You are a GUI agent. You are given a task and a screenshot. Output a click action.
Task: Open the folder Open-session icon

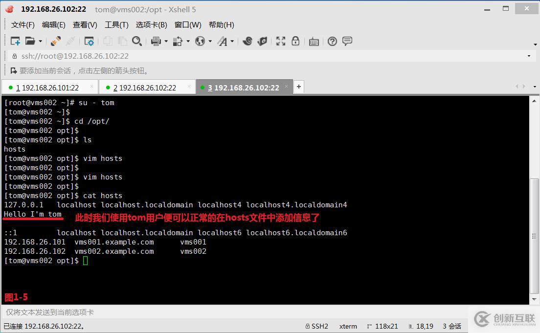(30, 42)
